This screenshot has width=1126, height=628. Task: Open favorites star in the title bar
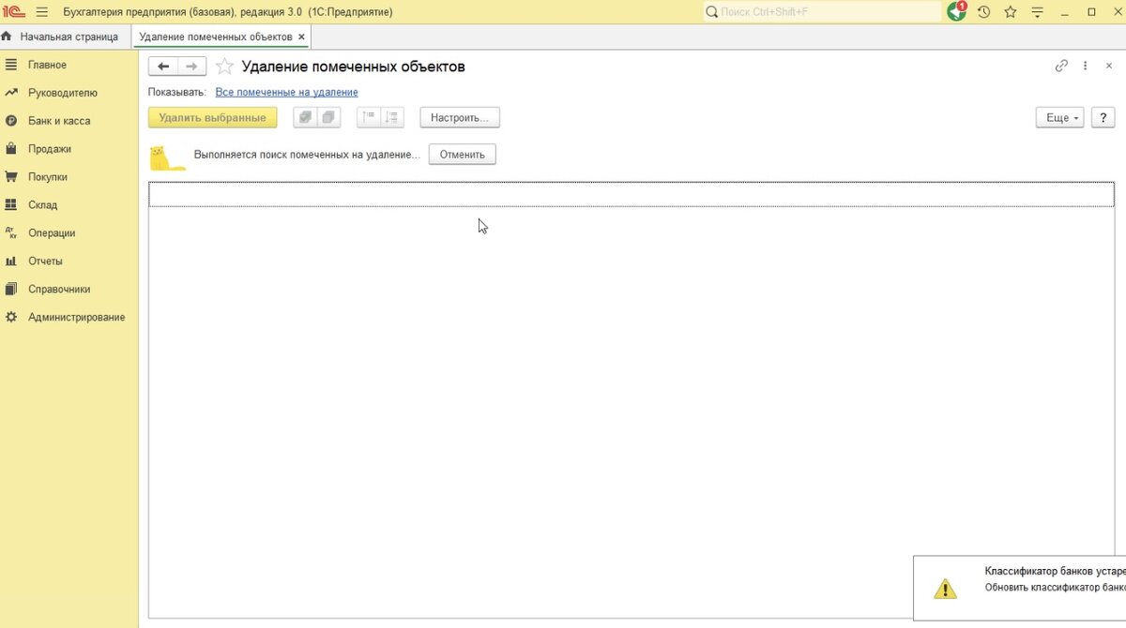coord(1011,12)
